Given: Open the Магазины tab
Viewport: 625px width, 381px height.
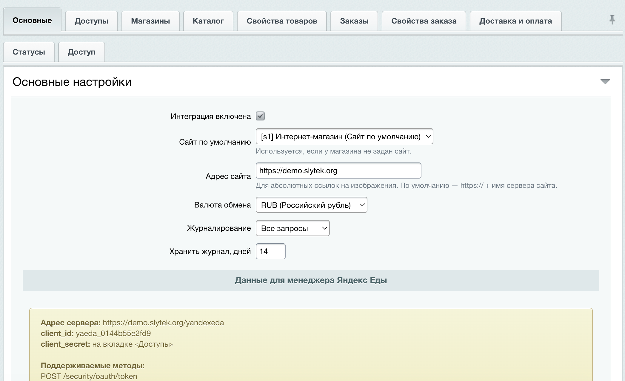Looking at the screenshot, I should [x=150, y=21].
